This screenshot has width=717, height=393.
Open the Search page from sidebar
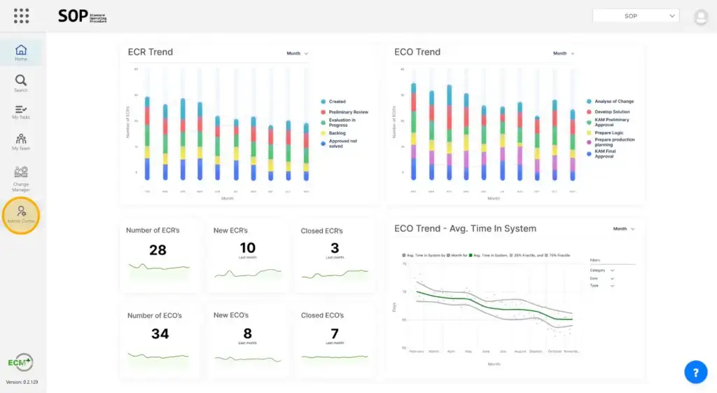(21, 83)
